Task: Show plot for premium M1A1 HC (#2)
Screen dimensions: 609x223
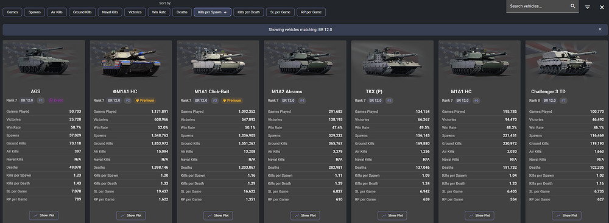Action: pos(131,215)
